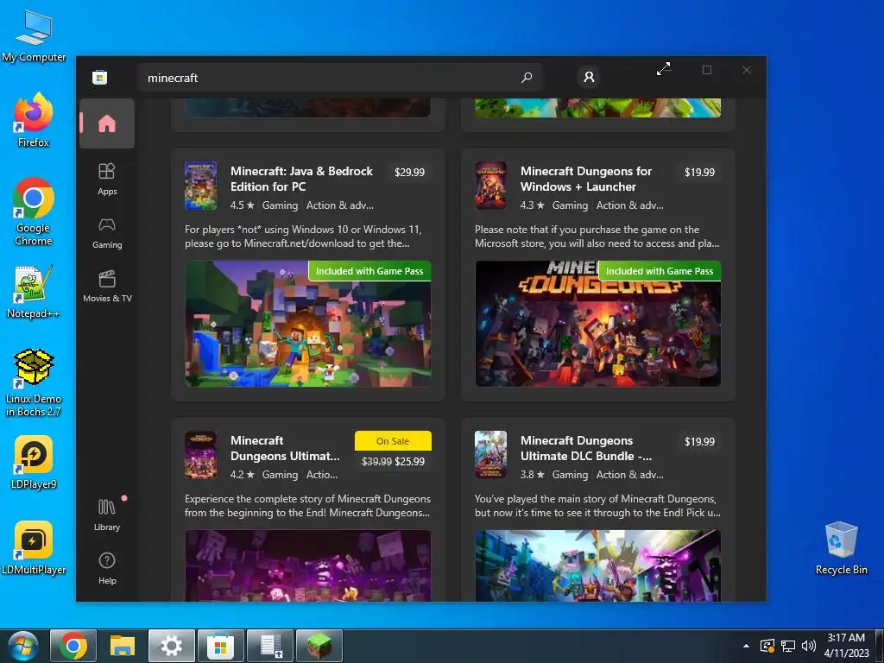Screen dimensions: 884x663
Task: Click DLC Bundle artwork thumbnail
Action: pos(597,565)
